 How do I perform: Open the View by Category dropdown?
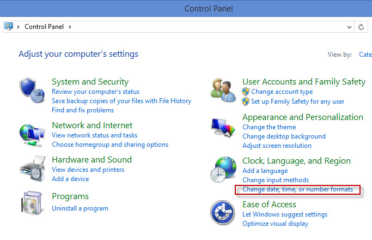pyautogui.click(x=365, y=55)
